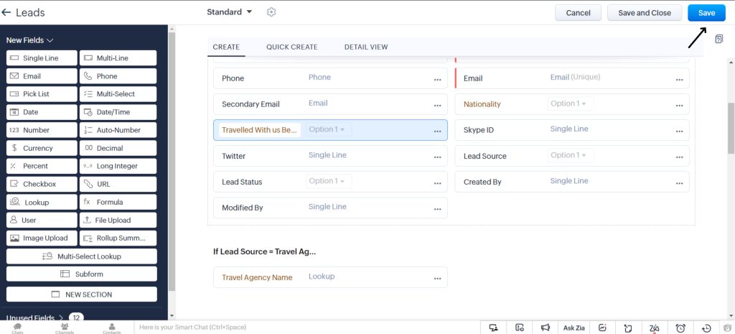Image resolution: width=735 pixels, height=334 pixels.
Task: Click the Save button
Action: 706,13
